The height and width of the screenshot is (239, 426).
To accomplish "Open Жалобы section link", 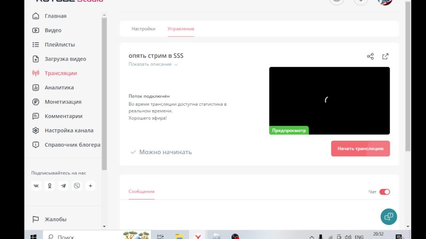I will 56,219.
